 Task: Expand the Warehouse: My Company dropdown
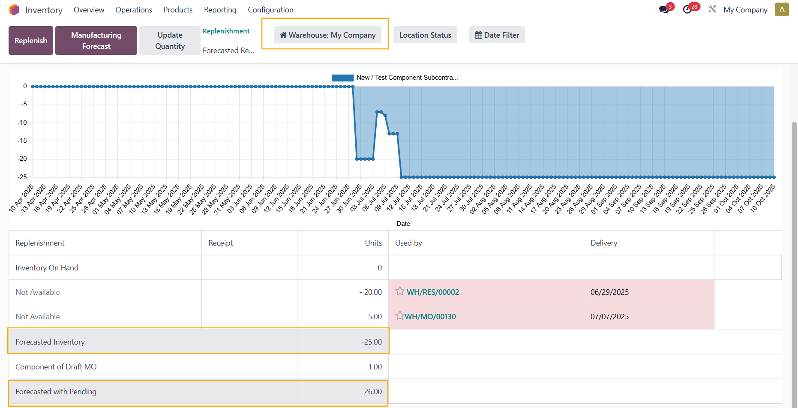point(328,35)
